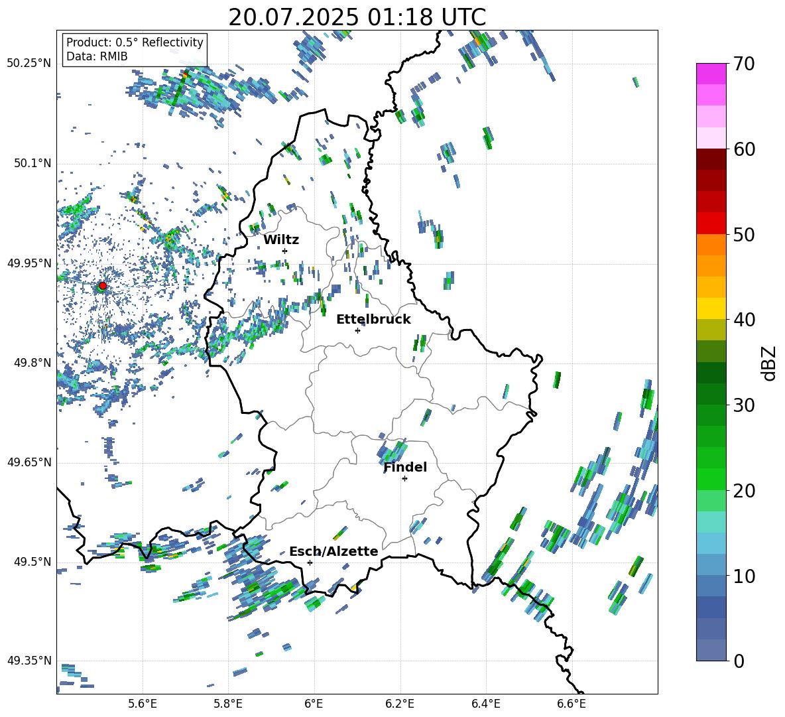Click the Esch/Alzette station cross marker
785x717 pixels.
pos(310,562)
